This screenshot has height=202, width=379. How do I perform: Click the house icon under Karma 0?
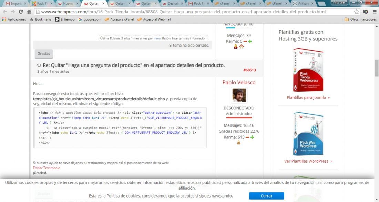point(242,47)
